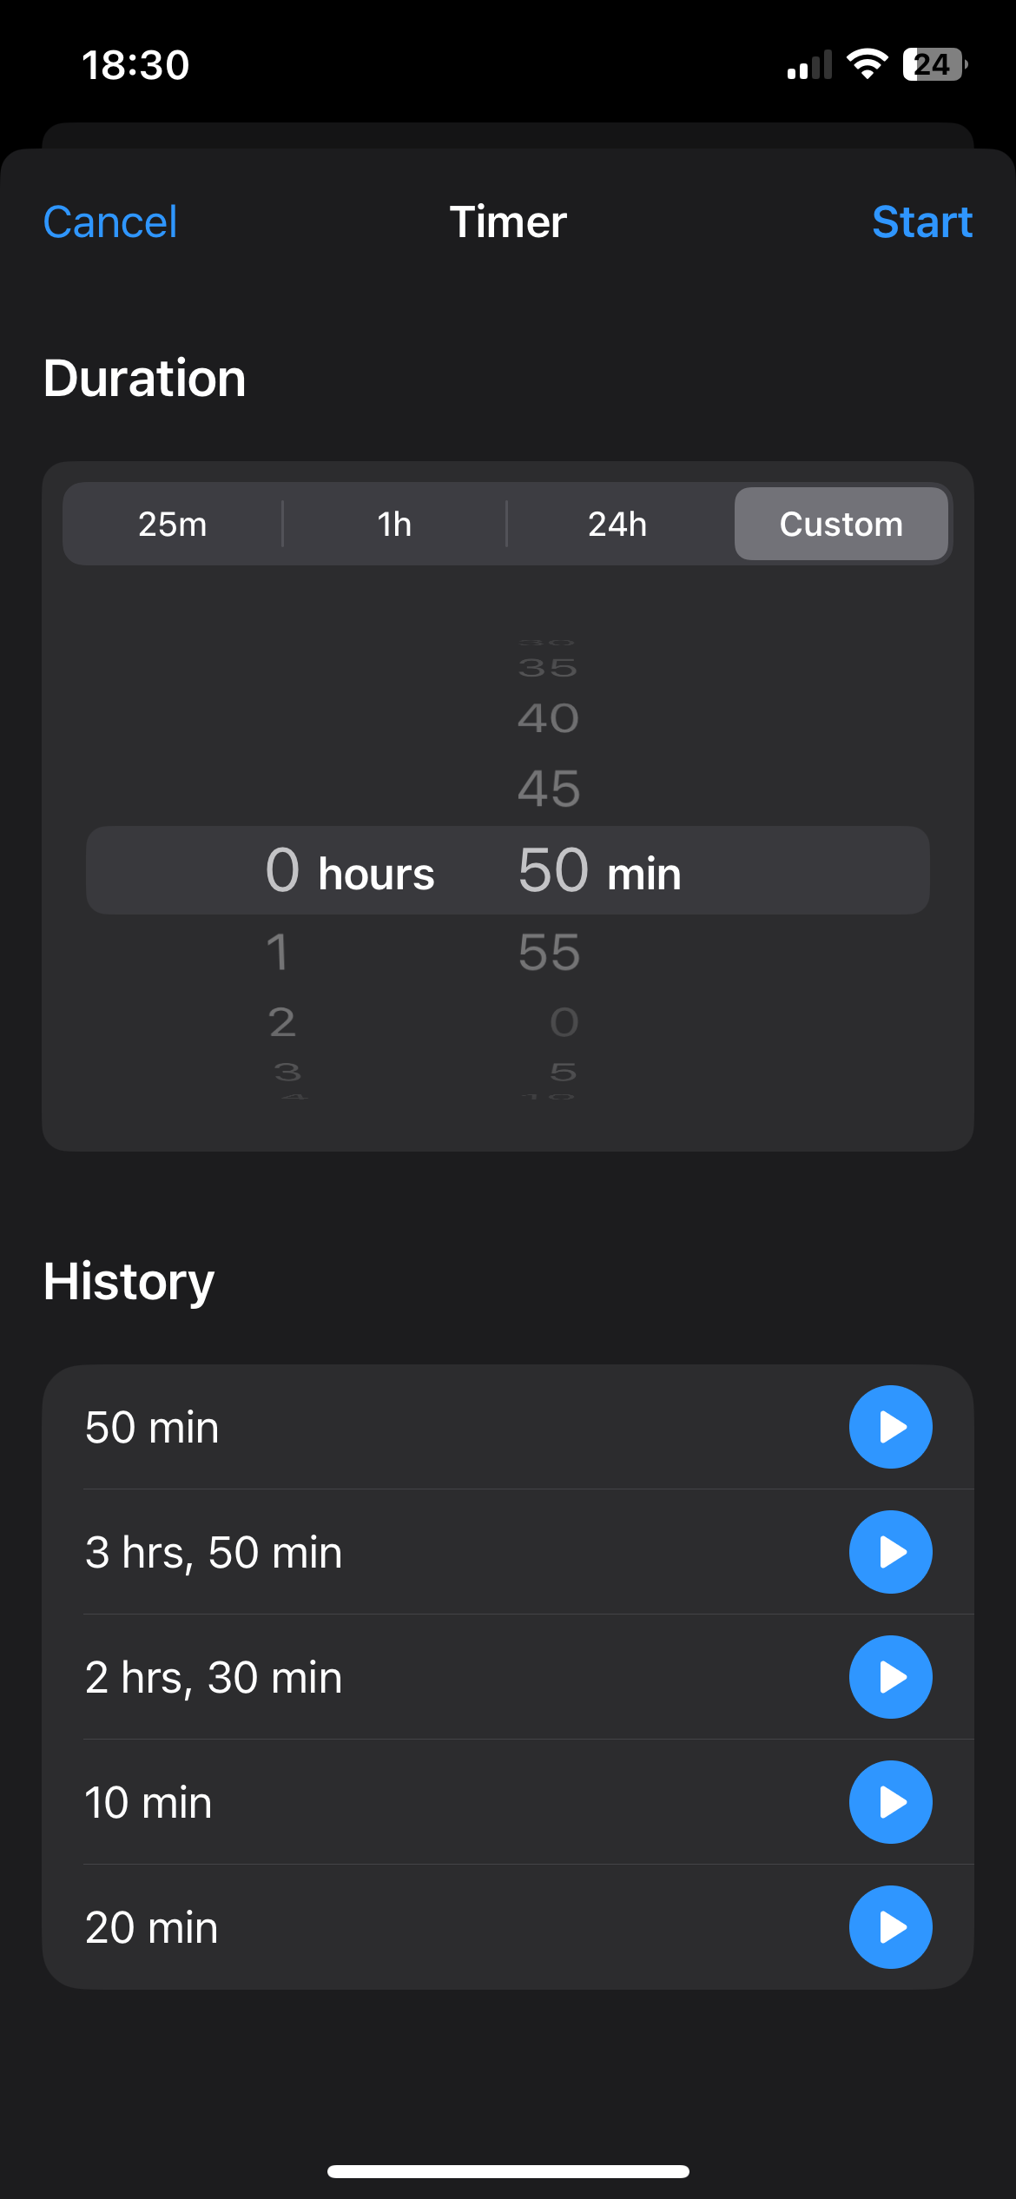This screenshot has height=2199, width=1016.
Task: Tap the battery indicator icon
Action: (934, 64)
